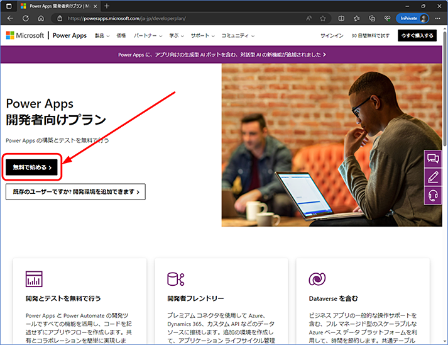Reload the page with refresh icon

(x=26, y=18)
